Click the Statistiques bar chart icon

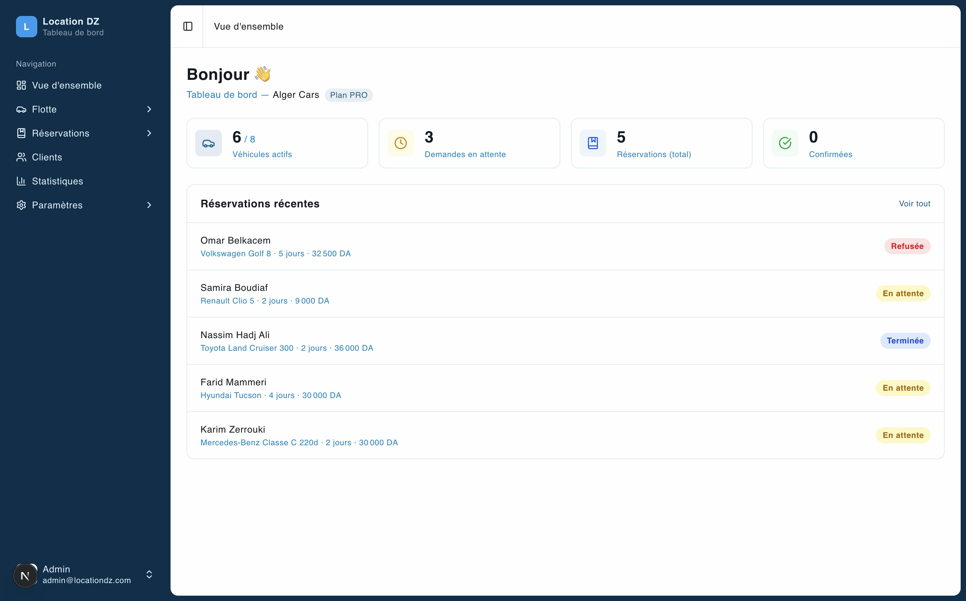point(21,181)
